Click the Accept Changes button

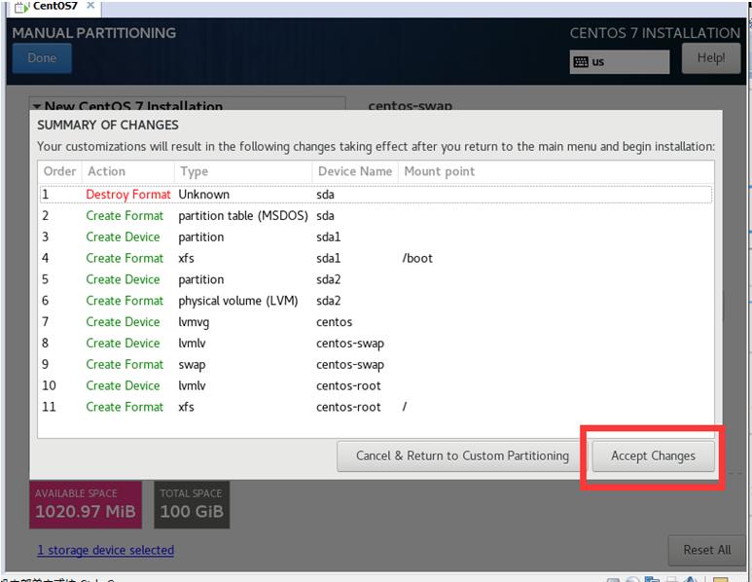point(653,455)
